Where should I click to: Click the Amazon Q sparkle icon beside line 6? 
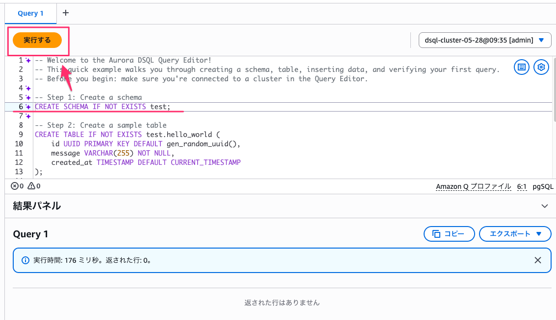[27, 106]
